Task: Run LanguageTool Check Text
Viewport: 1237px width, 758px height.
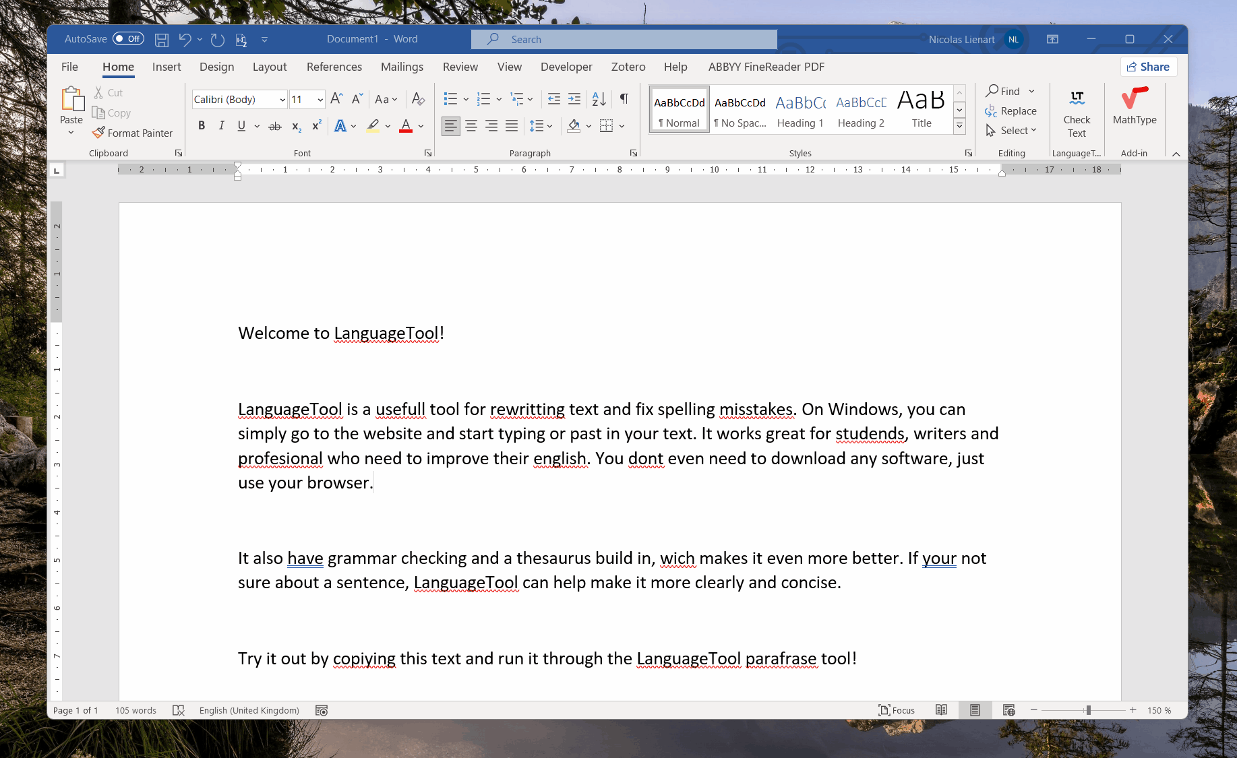Action: 1077,113
